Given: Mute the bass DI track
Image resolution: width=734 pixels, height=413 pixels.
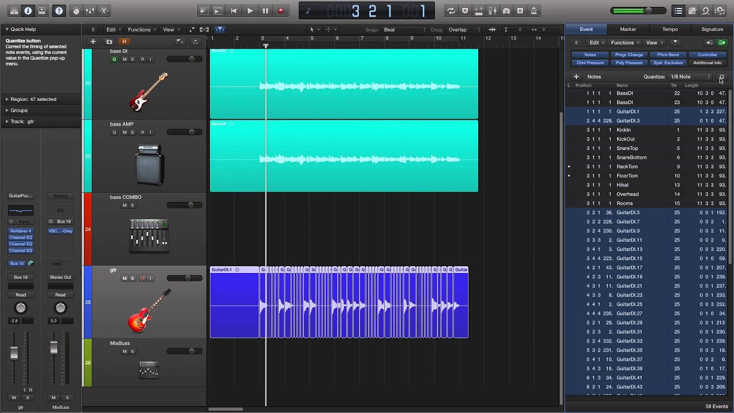Looking at the screenshot, I should [124, 59].
